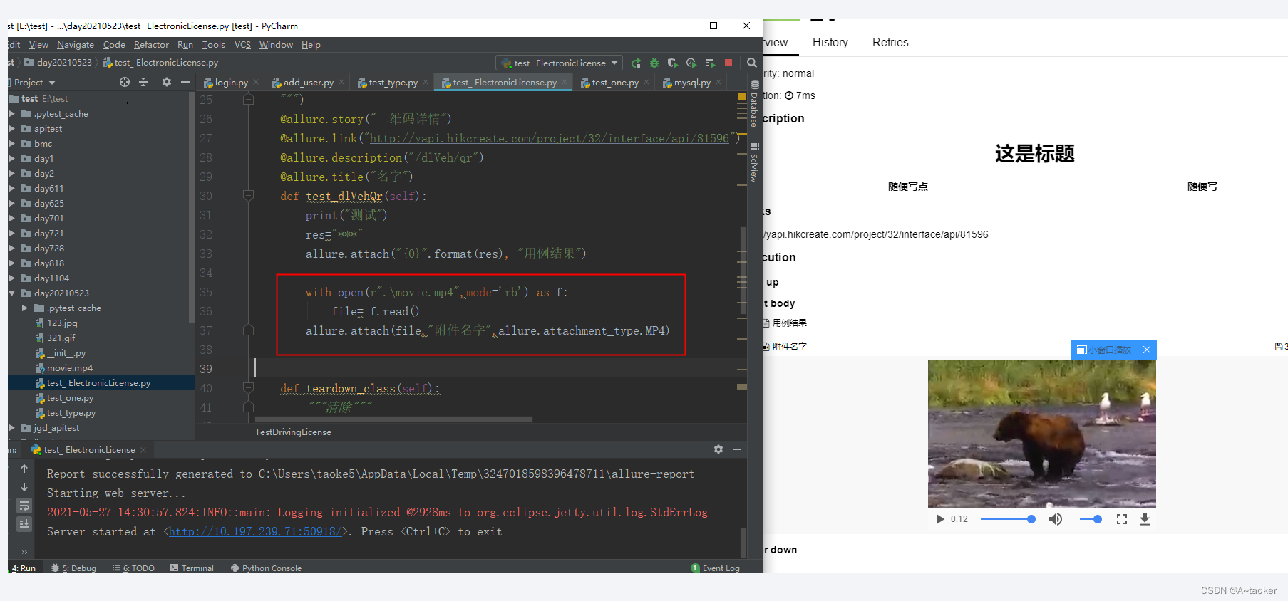Open the SciView side tool window

(x=754, y=162)
